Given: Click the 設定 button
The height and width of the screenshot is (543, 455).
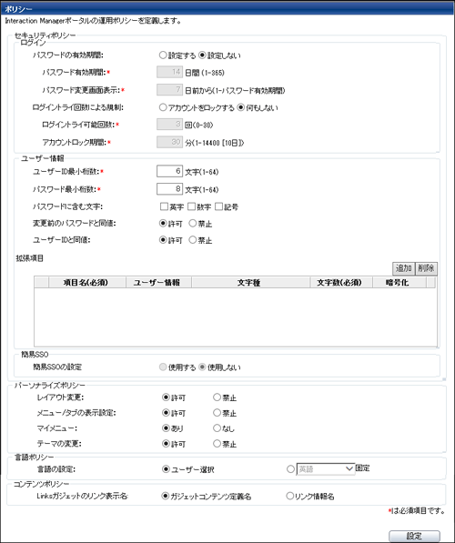Looking at the screenshot, I should [414, 536].
